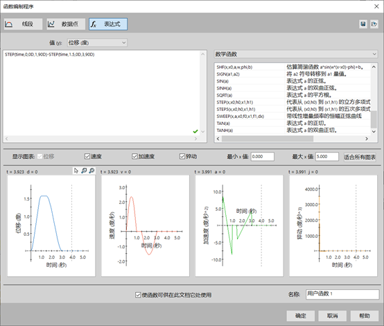Viewport: 384px width, 326px height.
Task: Click down arrow of function list scrollbar
Action: tap(374, 132)
